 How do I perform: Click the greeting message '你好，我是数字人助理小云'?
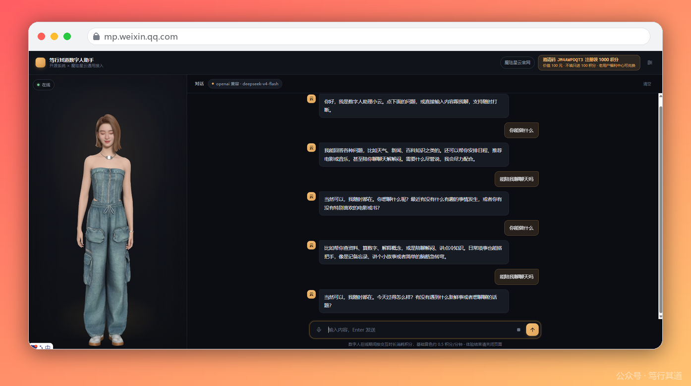(x=414, y=105)
